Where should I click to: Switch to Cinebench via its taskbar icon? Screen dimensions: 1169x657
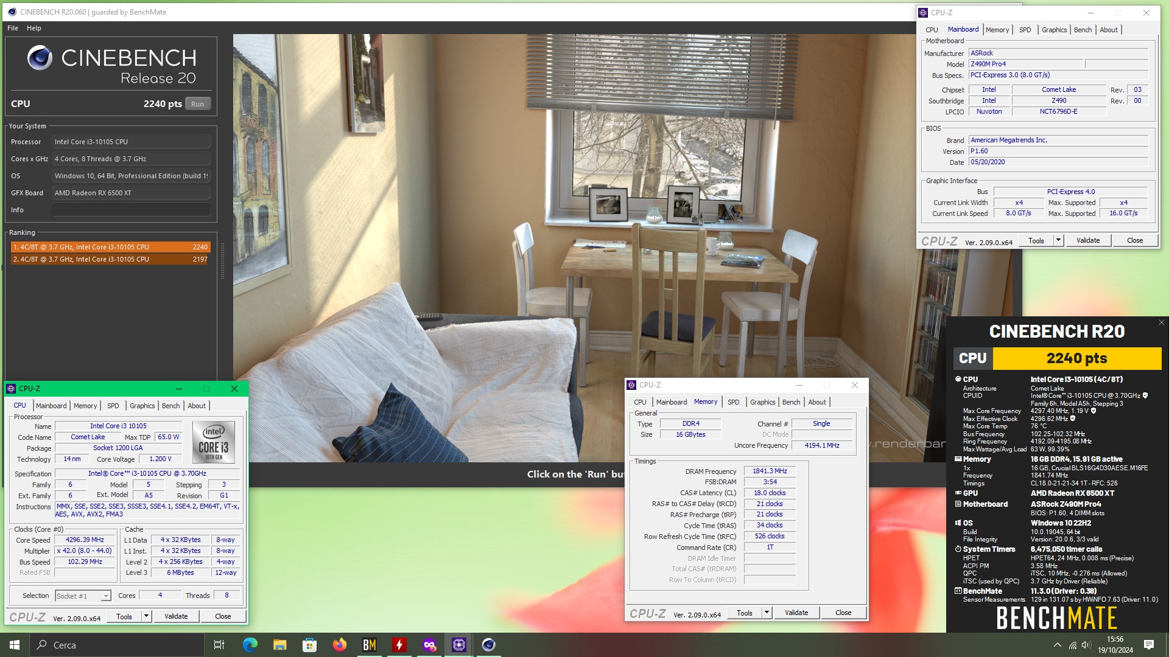click(489, 645)
